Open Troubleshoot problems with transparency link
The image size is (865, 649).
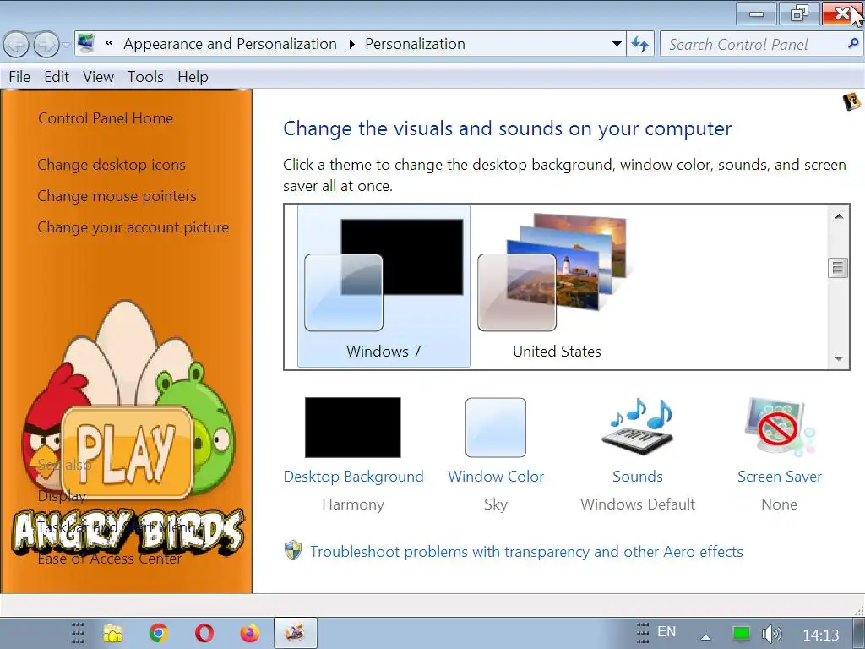tap(526, 551)
